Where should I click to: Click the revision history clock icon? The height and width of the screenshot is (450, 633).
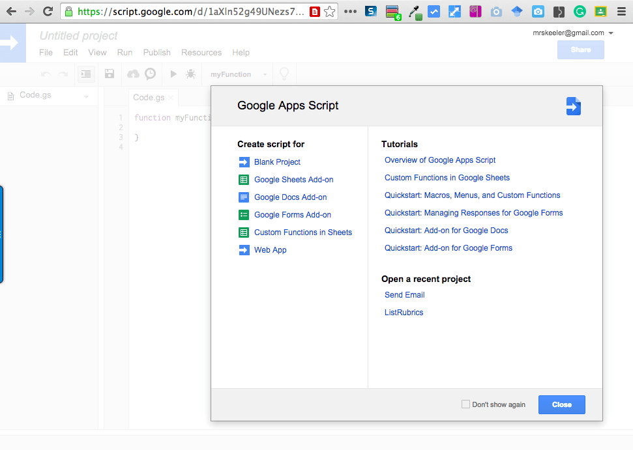(x=150, y=74)
